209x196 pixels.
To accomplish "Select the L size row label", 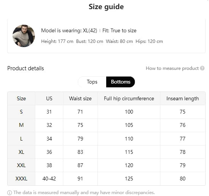I will click(21, 139).
